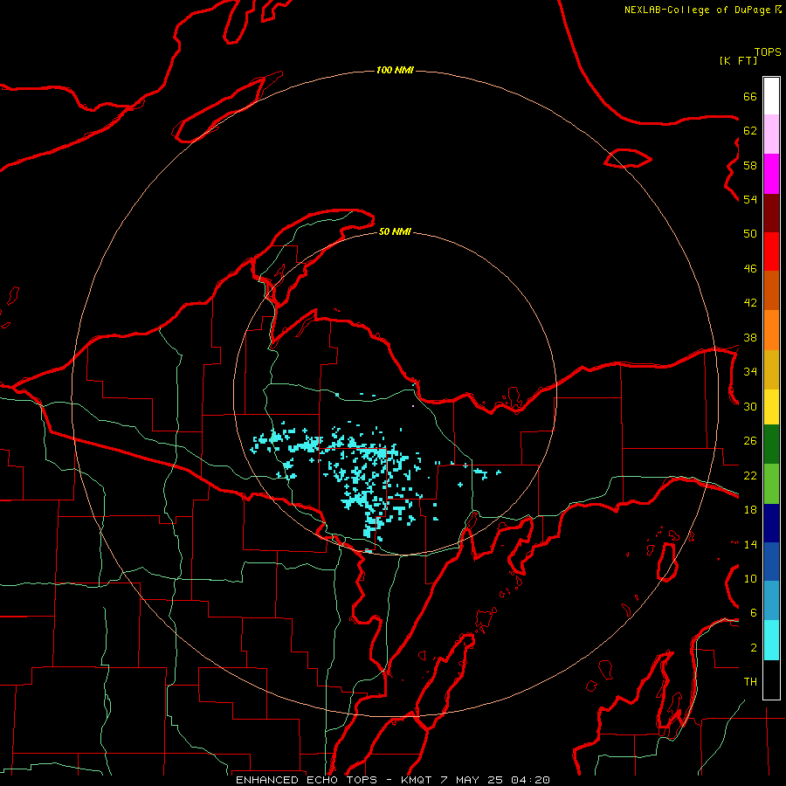This screenshot has width=786, height=786.
Task: Click the TOPS legend title
Action: click(x=768, y=52)
